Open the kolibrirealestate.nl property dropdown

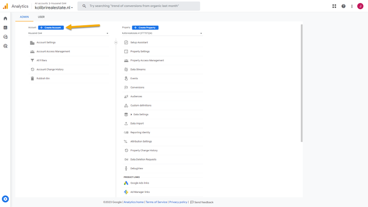[162, 33]
